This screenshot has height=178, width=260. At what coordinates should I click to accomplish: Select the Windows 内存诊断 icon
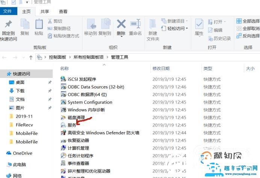point(63,110)
